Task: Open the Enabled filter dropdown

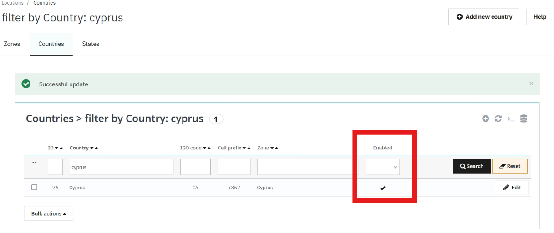Action: point(382,167)
